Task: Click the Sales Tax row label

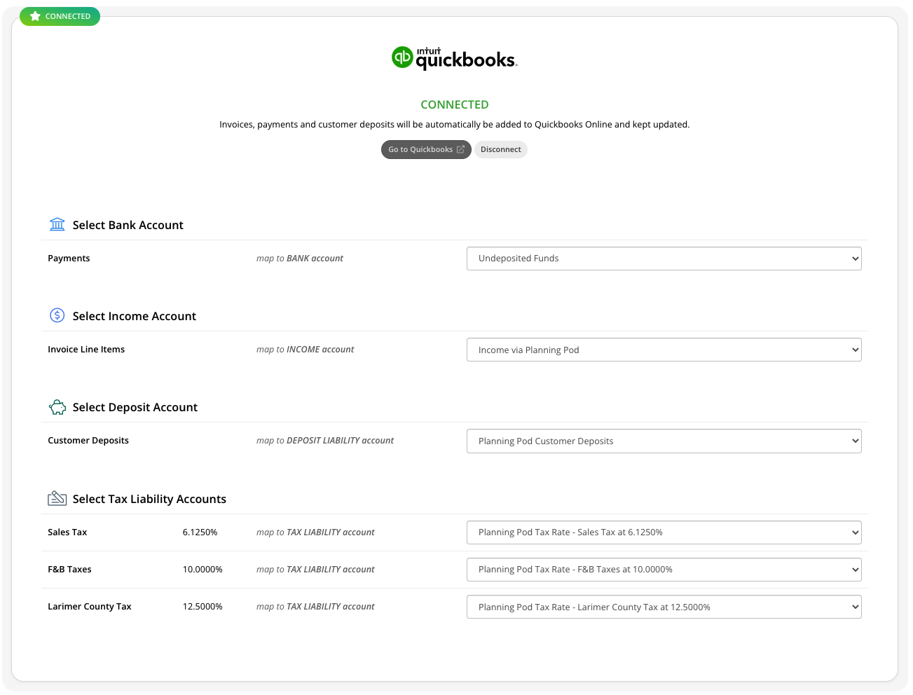Action: tap(67, 532)
